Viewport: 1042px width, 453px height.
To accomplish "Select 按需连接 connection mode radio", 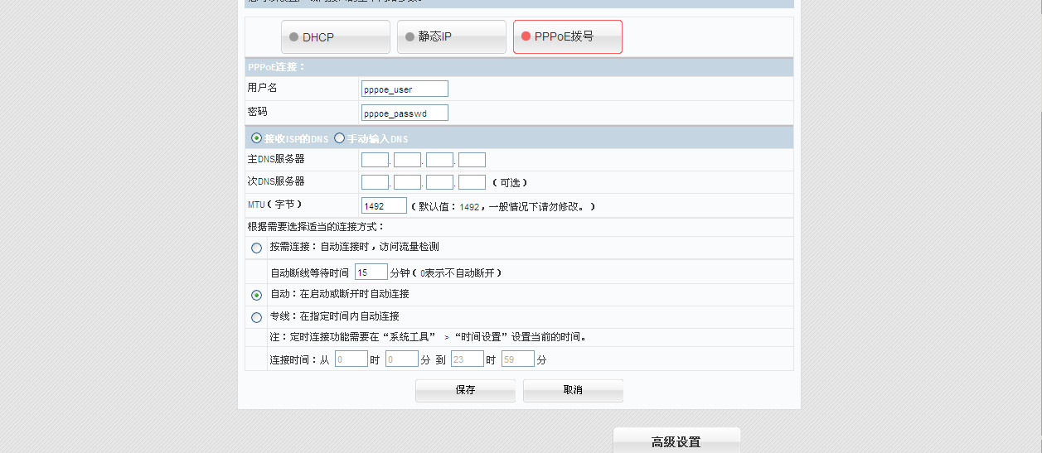I will [x=256, y=248].
